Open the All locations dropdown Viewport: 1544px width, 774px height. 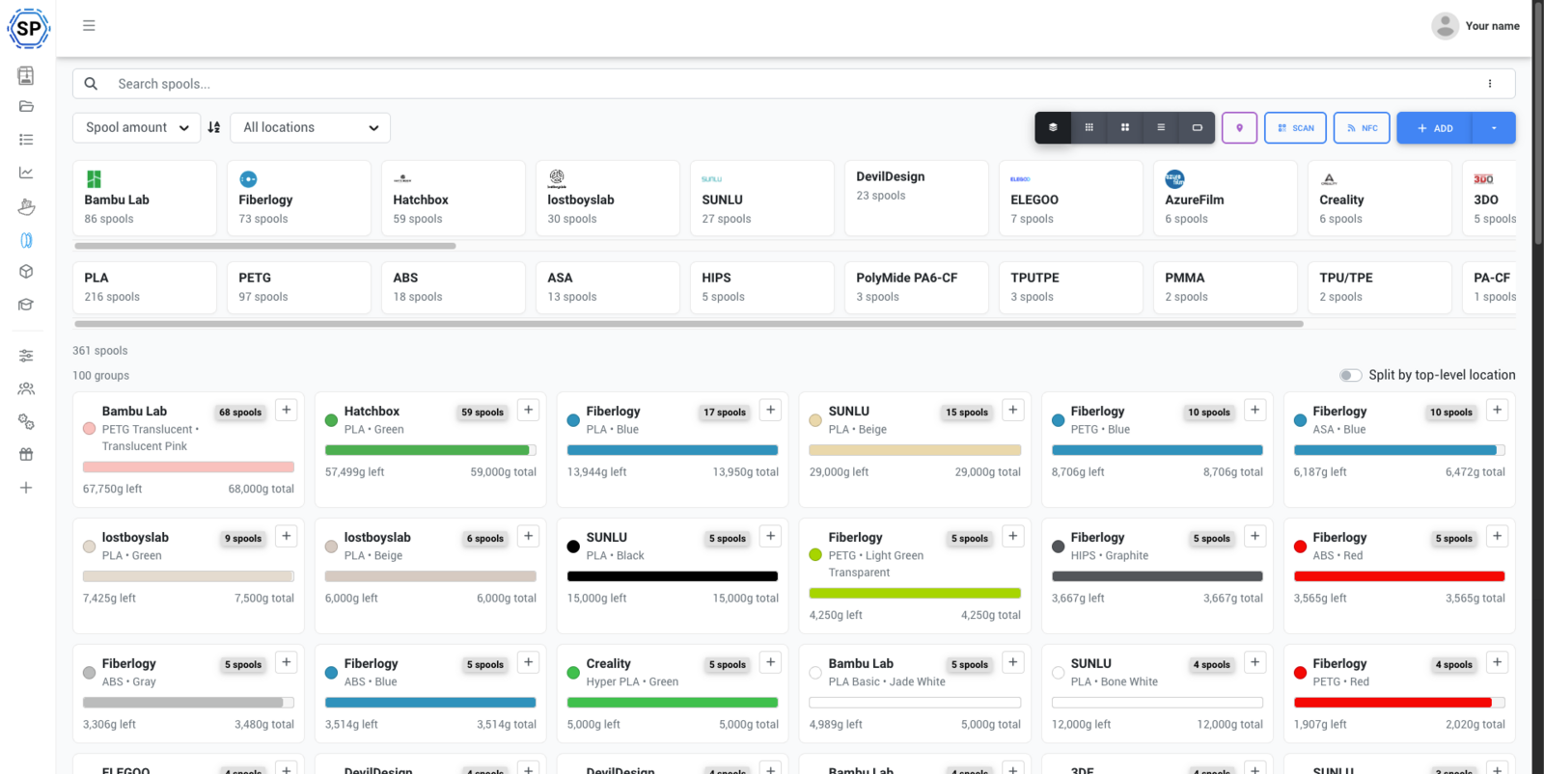[310, 127]
